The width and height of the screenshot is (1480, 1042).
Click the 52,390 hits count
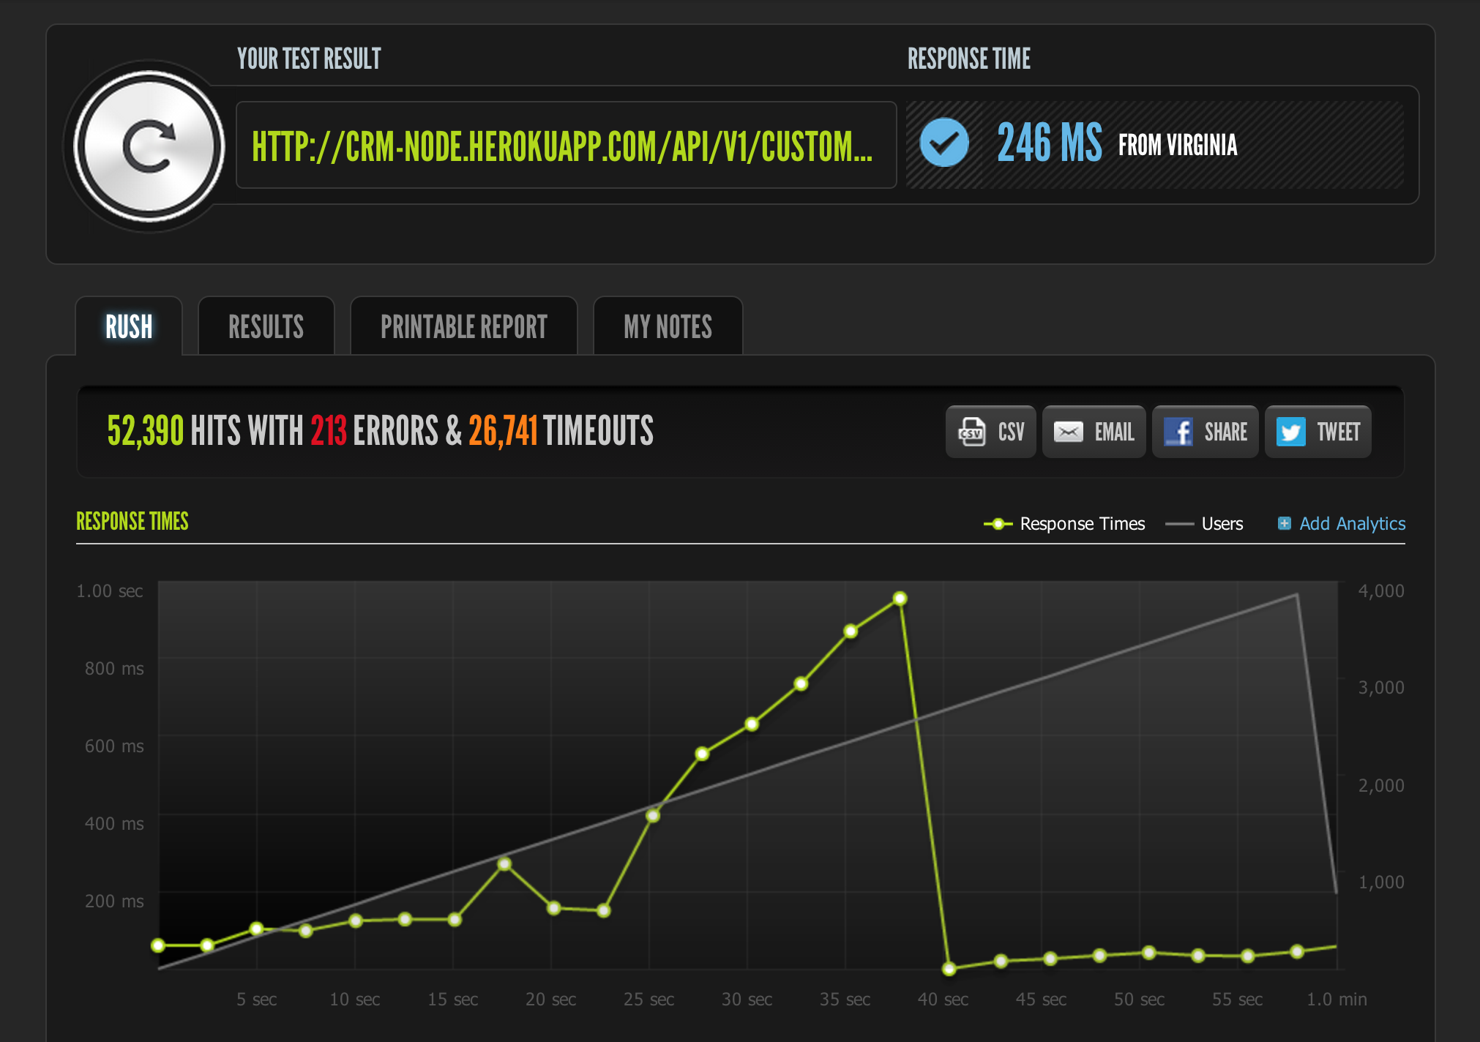pyautogui.click(x=145, y=430)
